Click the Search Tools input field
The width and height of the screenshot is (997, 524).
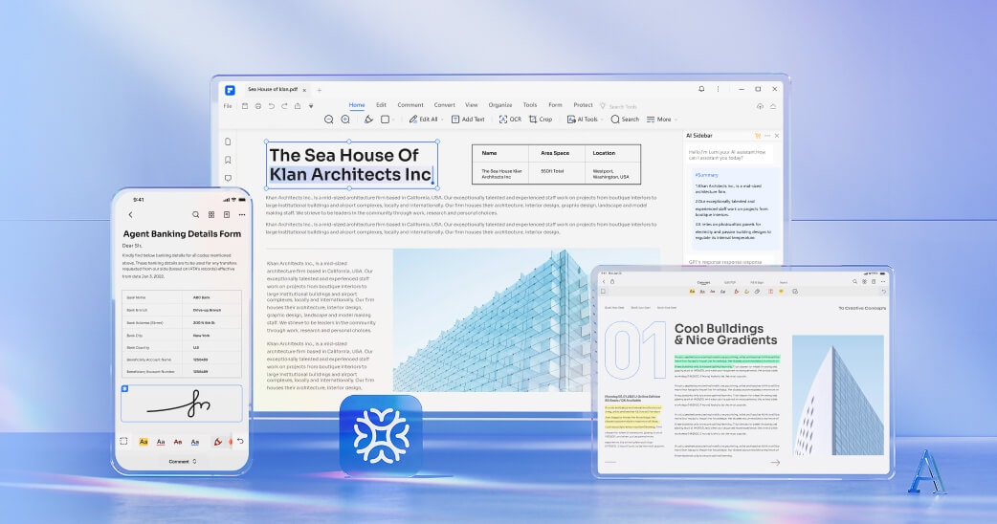click(x=623, y=107)
